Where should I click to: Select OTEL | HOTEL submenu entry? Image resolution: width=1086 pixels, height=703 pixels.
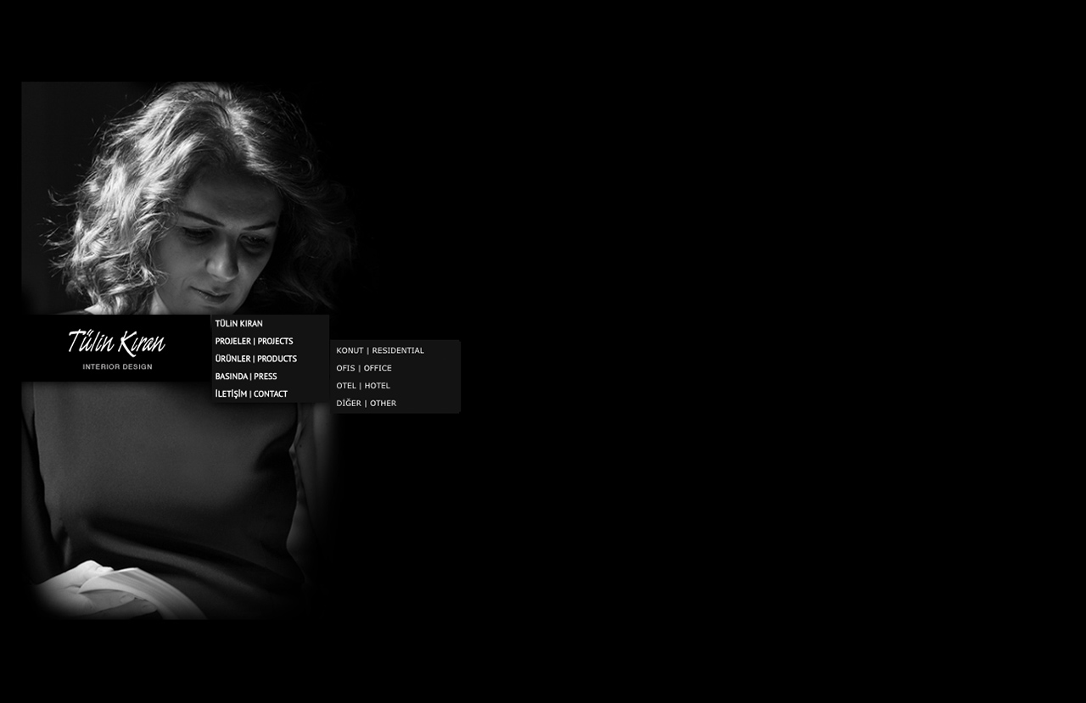pos(363,386)
